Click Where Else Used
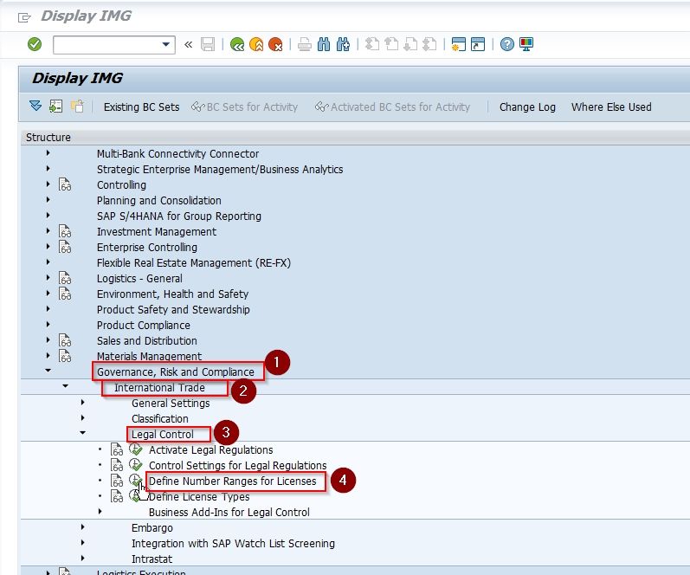Viewport: 690px width, 575px height. (x=611, y=107)
